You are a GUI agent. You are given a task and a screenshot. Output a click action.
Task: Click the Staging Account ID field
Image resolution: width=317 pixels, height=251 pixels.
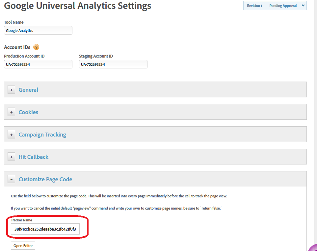[113, 64]
